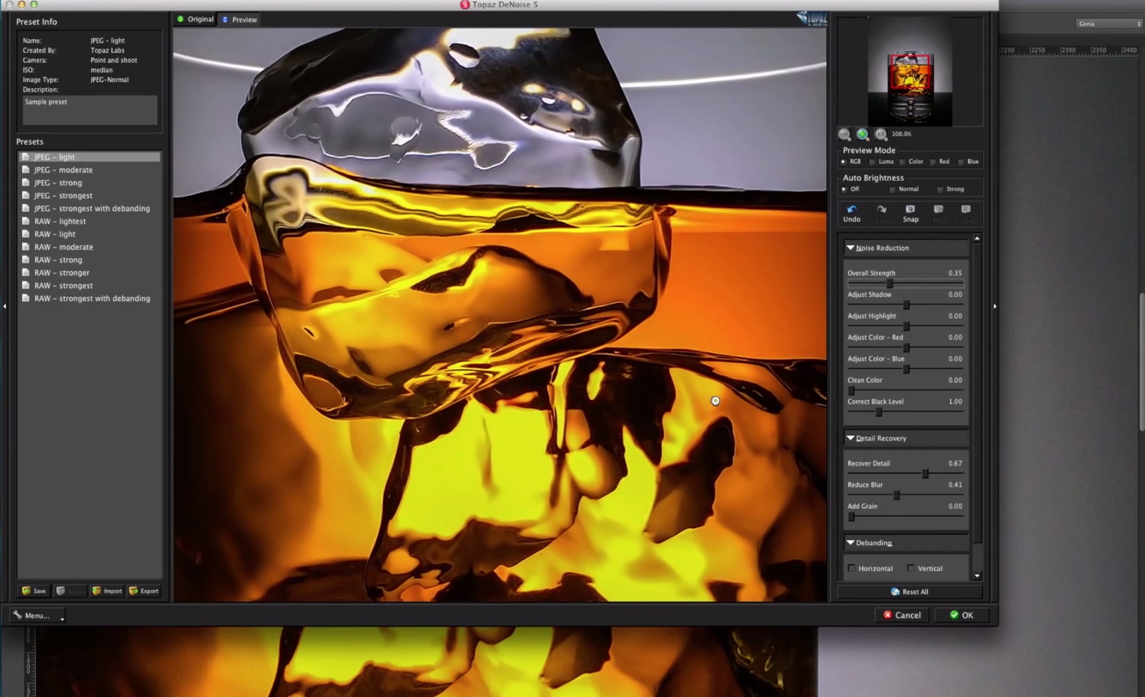1145x697 pixels.
Task: Select the RAW - stronger preset
Action: (90, 273)
